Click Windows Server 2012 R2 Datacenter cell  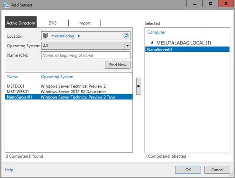(73, 92)
